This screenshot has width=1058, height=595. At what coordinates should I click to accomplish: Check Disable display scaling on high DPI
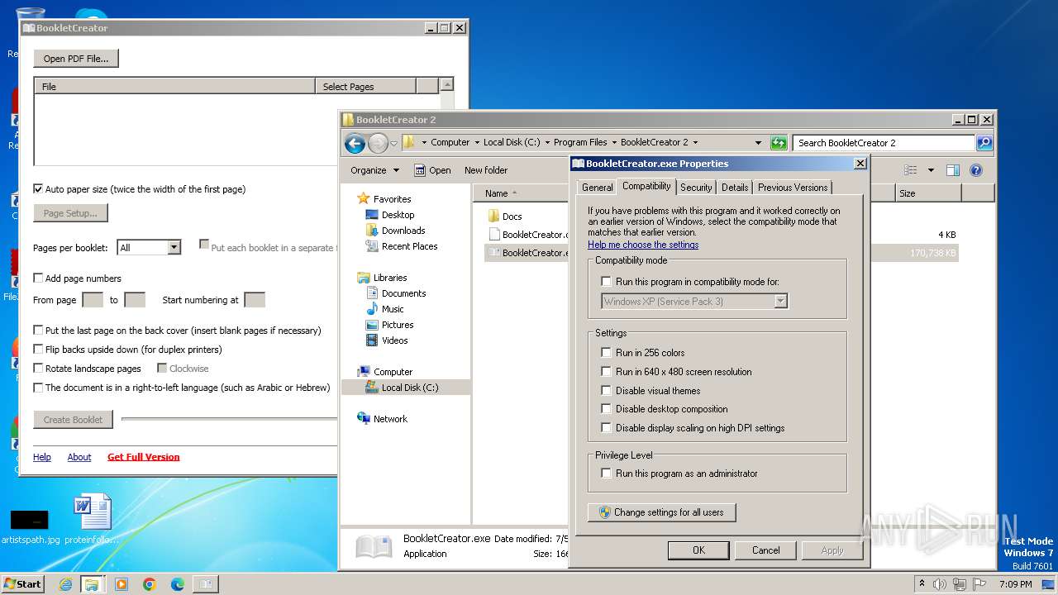coord(607,428)
